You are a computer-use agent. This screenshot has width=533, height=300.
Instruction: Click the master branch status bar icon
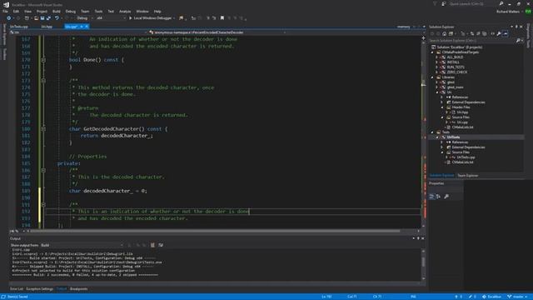coord(517,297)
